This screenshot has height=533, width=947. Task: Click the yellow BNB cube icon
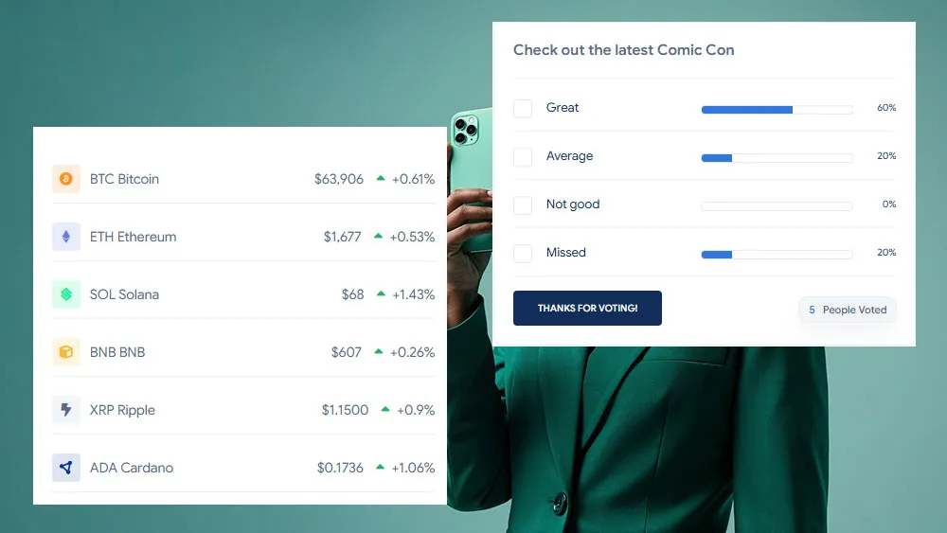click(66, 352)
